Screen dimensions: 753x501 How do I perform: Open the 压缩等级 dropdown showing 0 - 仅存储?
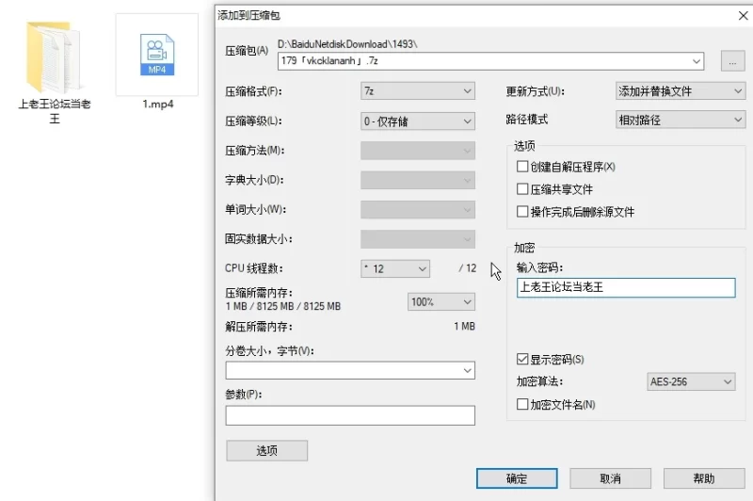click(x=417, y=121)
